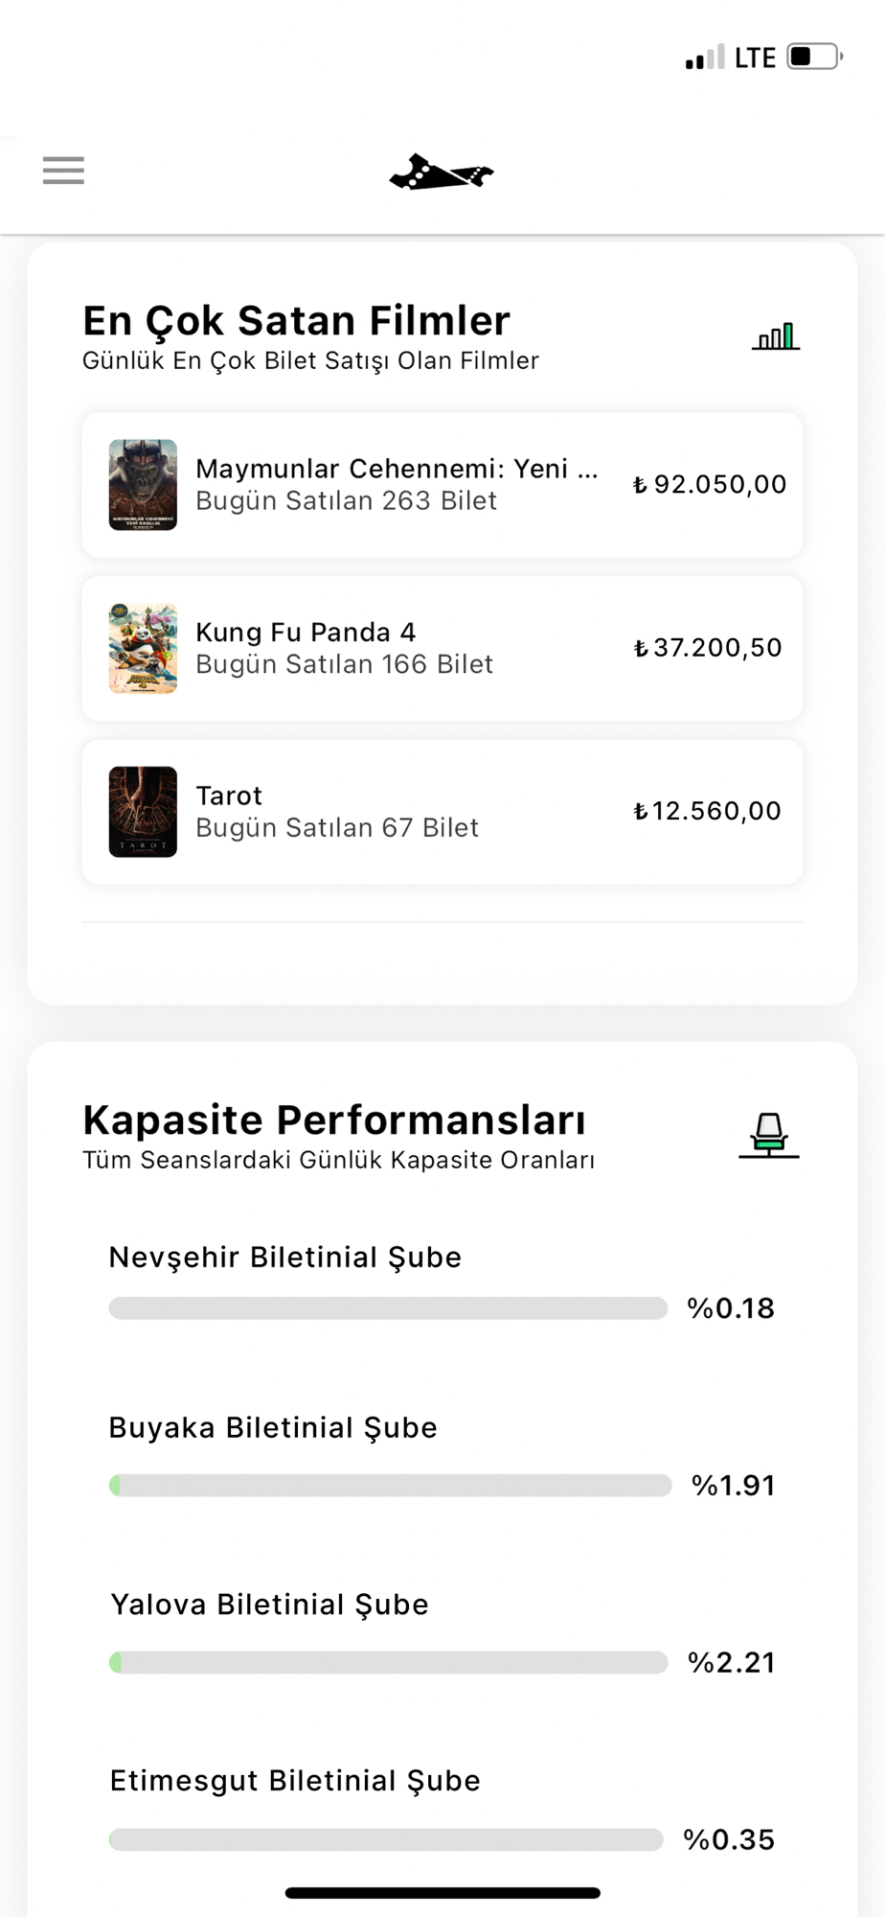Select Kung Fu Panda 4 title
The image size is (885, 1917).
tap(306, 633)
